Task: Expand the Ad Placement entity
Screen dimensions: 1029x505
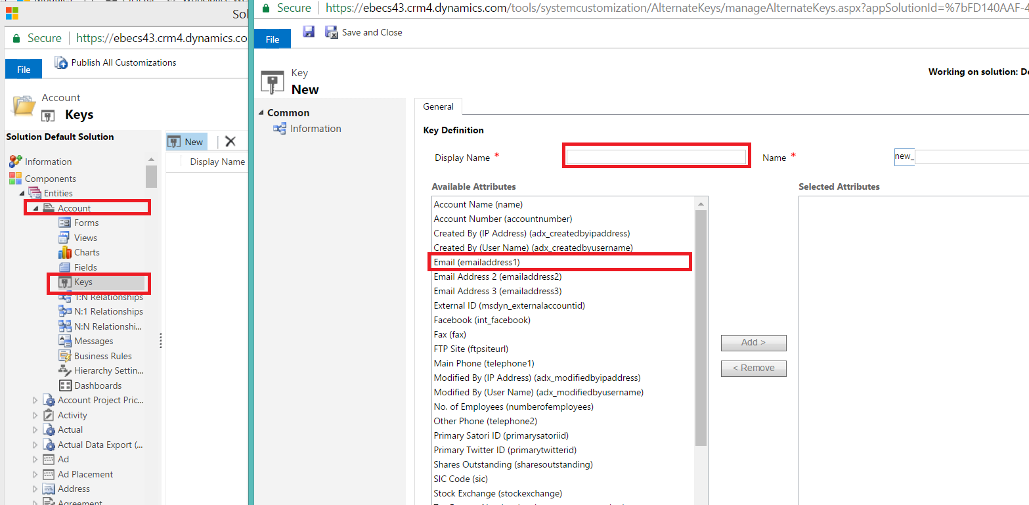Action: point(36,474)
